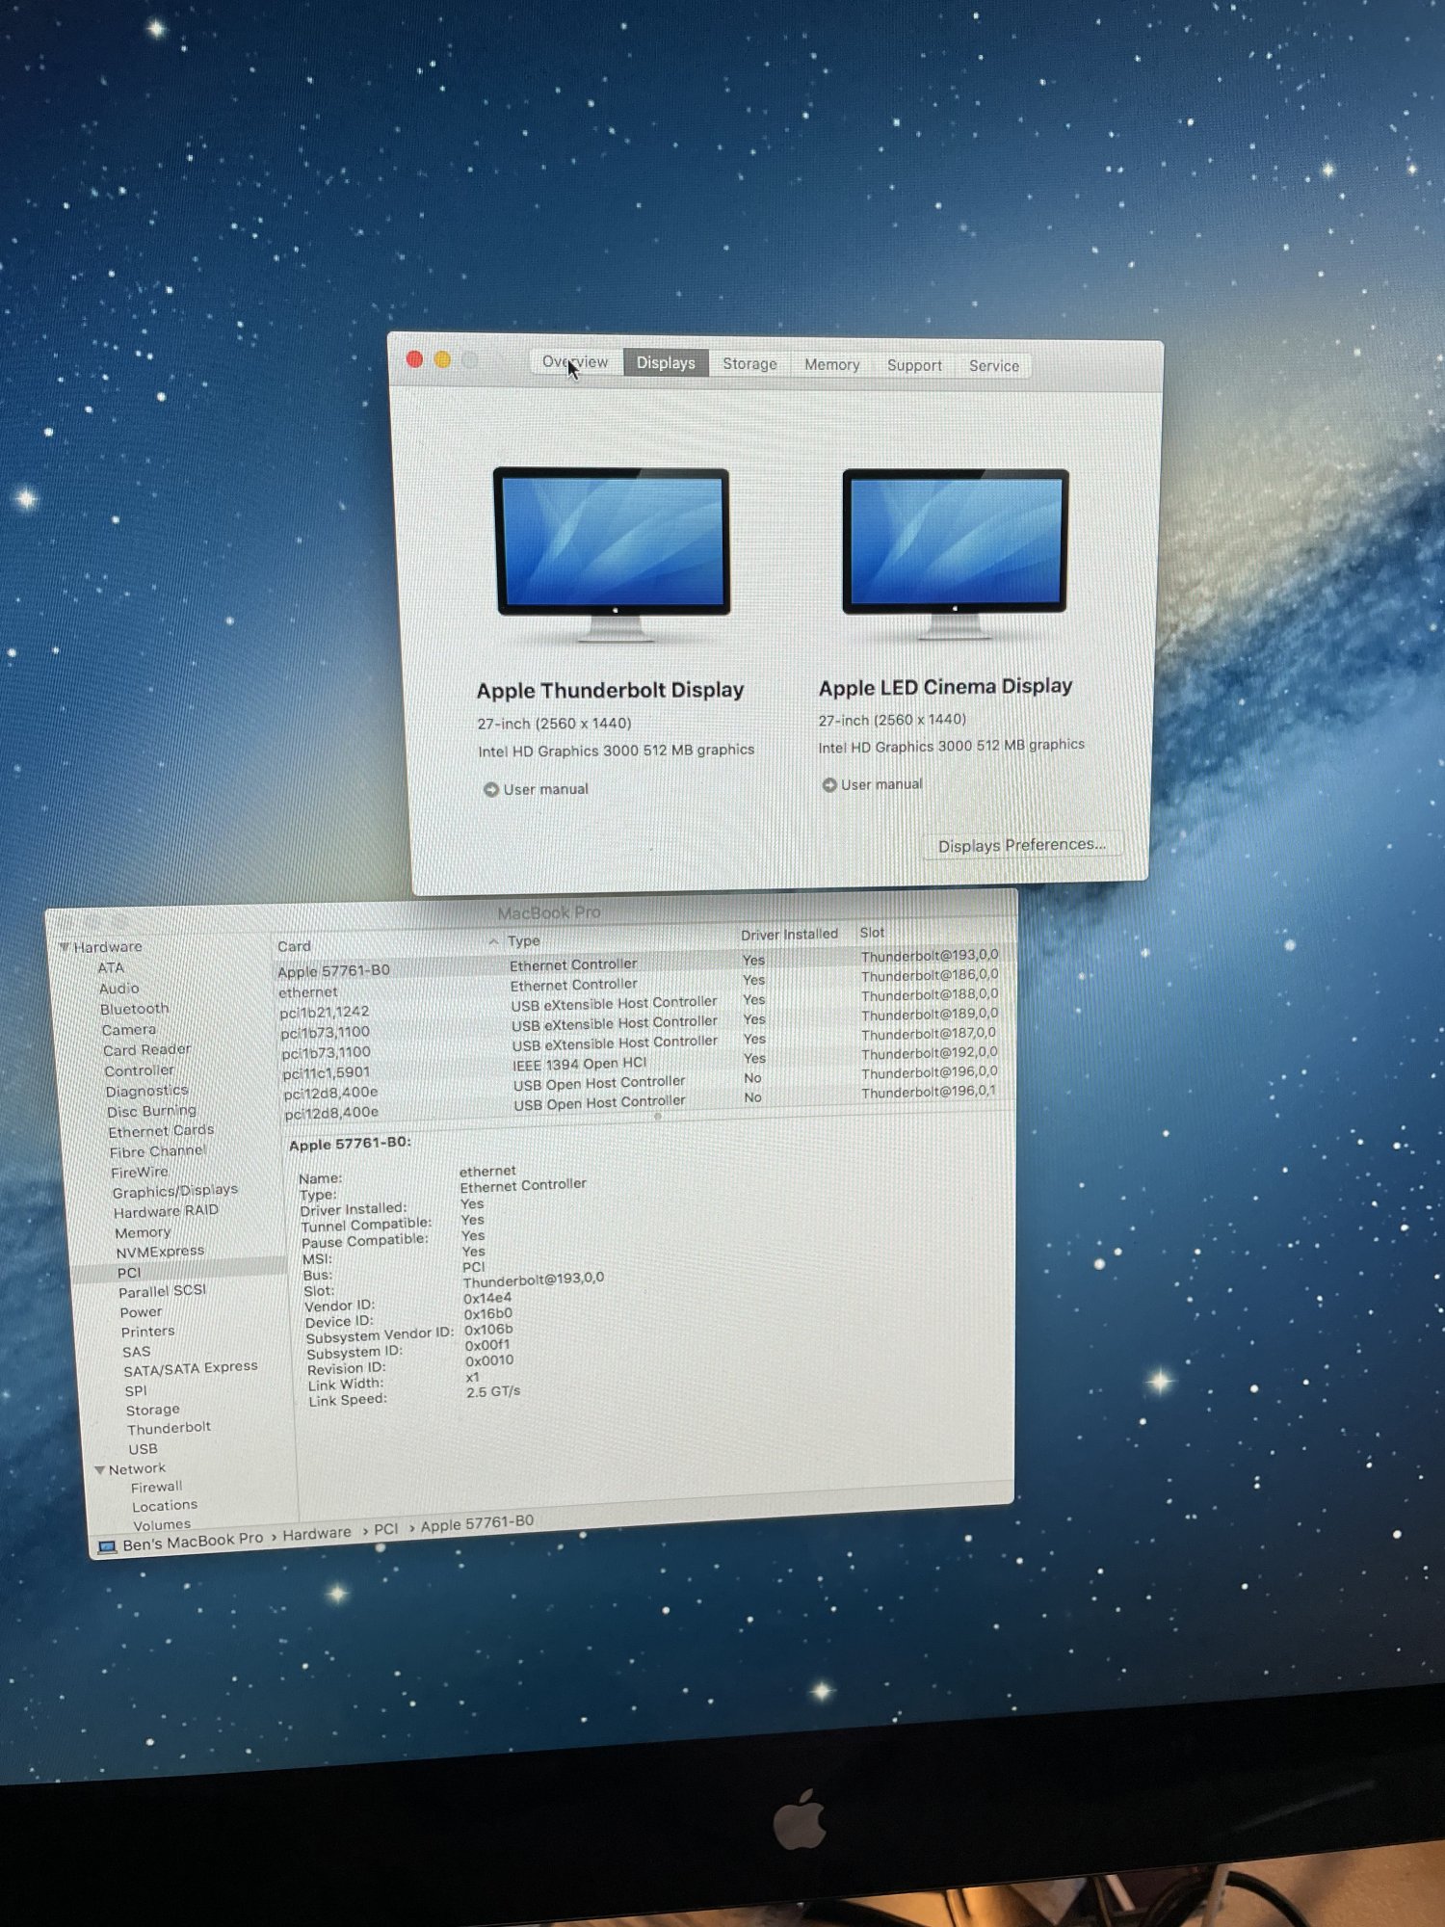Open Thunderbolt Display user manual link
Image resolution: width=1445 pixels, height=1927 pixels.
pos(545,789)
